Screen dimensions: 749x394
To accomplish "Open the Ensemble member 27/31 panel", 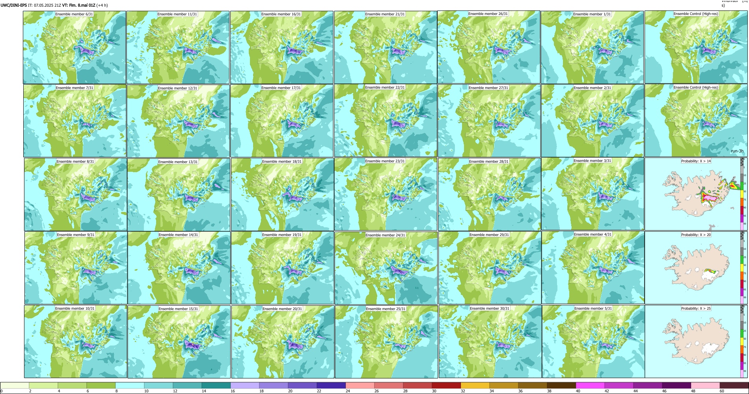I will 489,121.
